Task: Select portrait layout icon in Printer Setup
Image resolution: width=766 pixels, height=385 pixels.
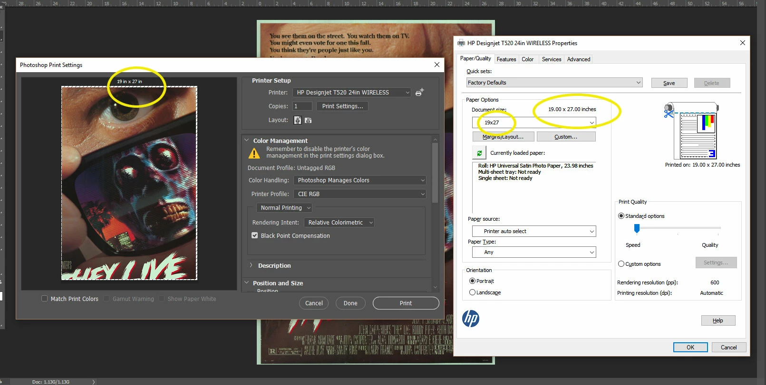Action: tap(298, 120)
